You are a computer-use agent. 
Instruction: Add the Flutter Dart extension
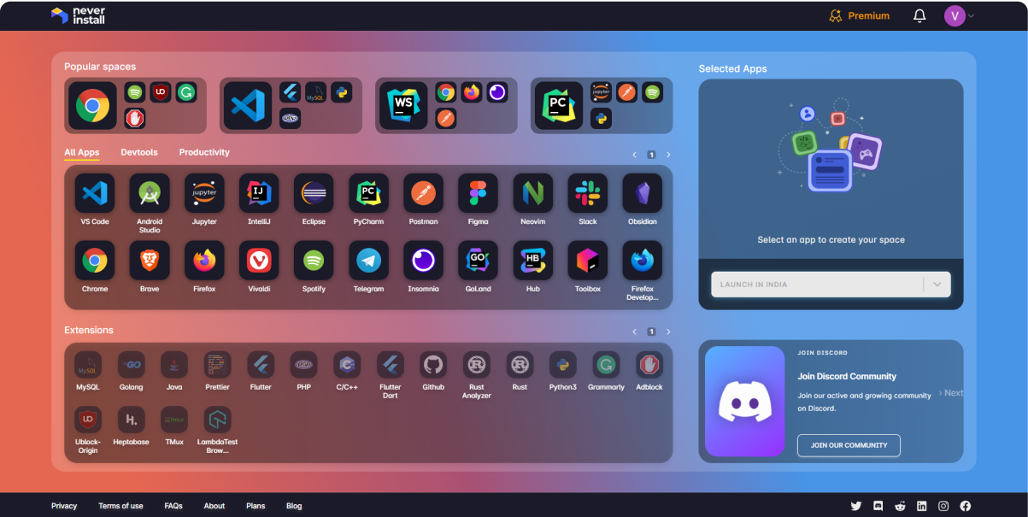391,365
